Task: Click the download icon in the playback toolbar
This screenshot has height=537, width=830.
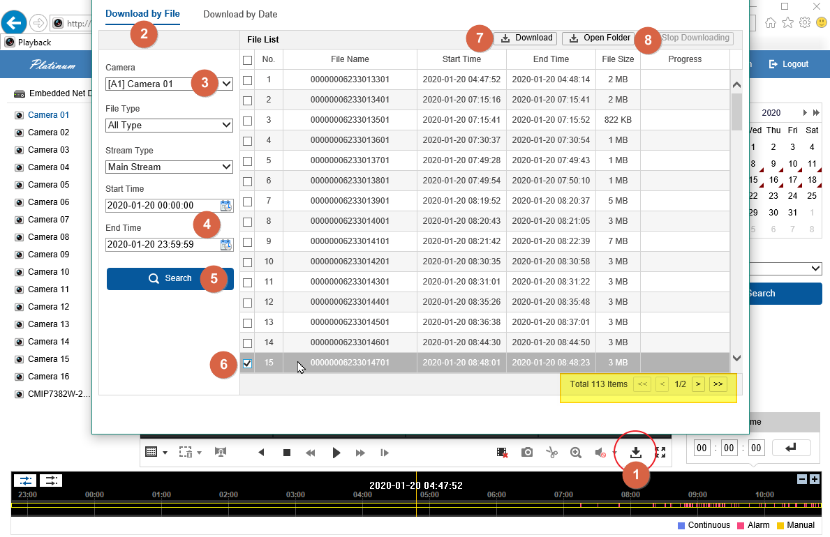Action: coord(635,453)
